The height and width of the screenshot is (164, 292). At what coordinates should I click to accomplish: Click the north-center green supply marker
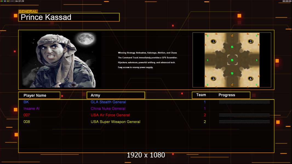(x=232, y=47)
